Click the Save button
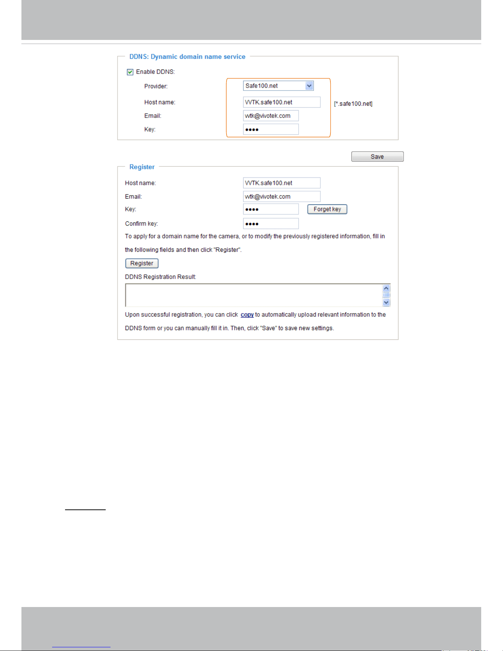 (377, 157)
